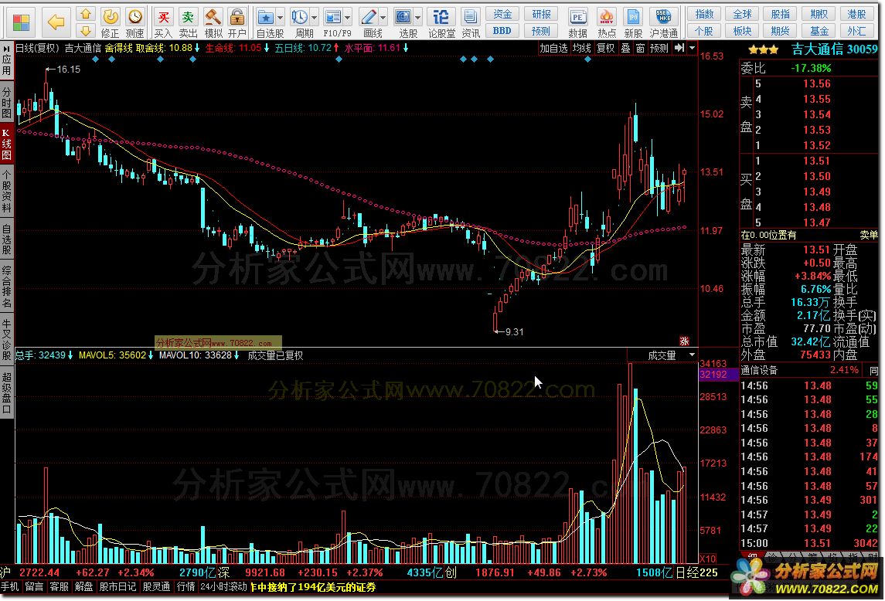This screenshot has height=601, width=885.
Task: Click the 研报 research report button
Action: [x=541, y=15]
